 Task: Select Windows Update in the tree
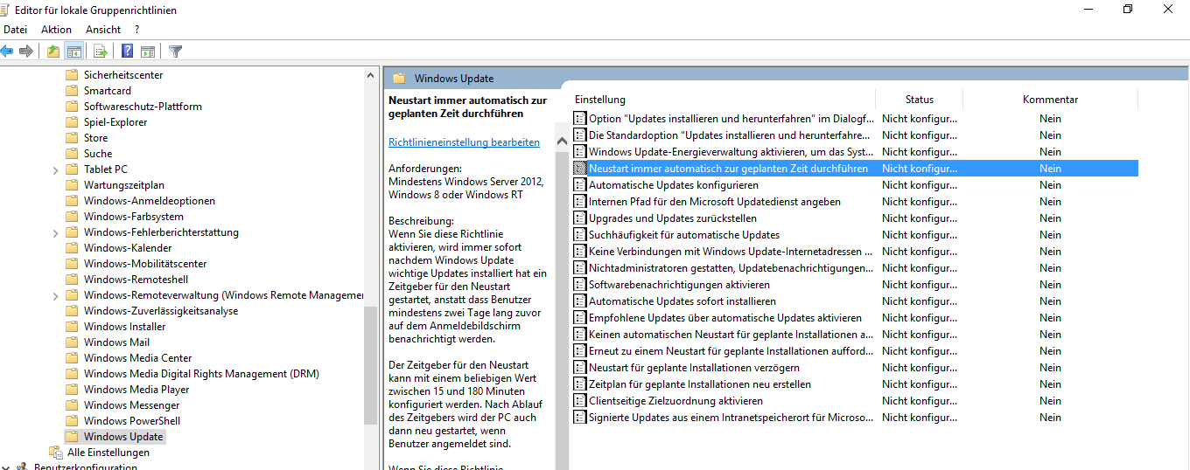coord(123,437)
